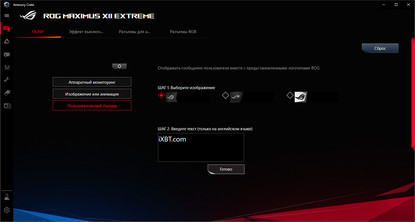
Task: Click the ШАГ 2. Введите текст label
Action: (x=205, y=129)
